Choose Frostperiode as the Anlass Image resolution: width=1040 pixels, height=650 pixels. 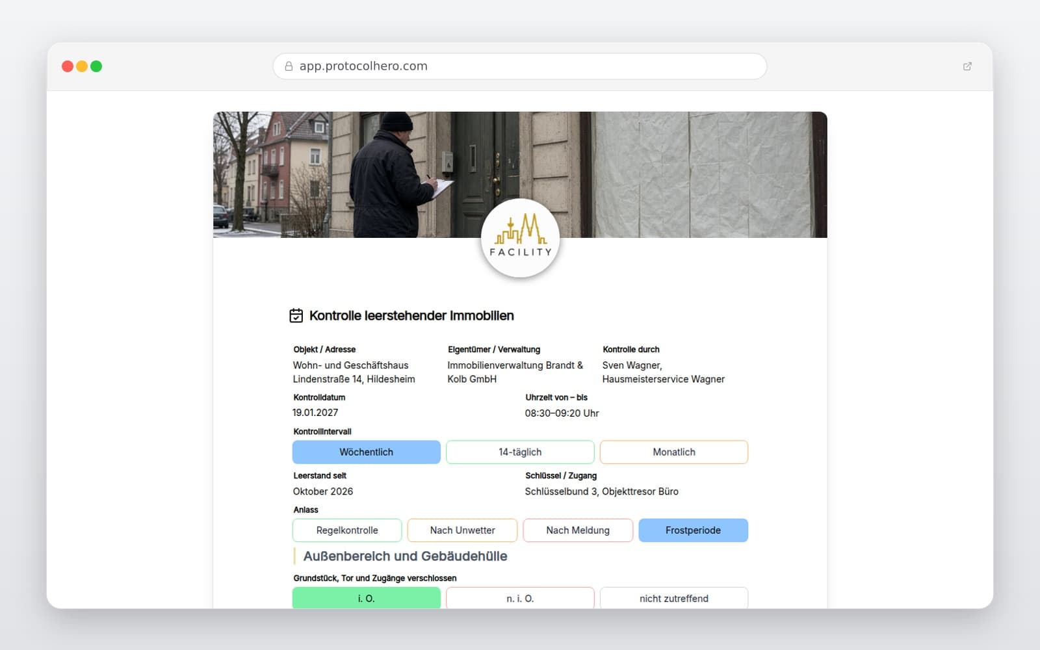tap(694, 530)
